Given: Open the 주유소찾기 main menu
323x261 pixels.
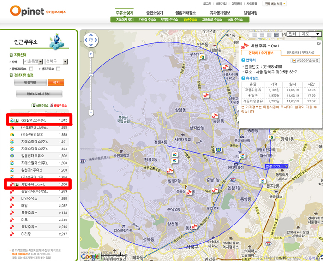Looking at the screenshot, I should (x=125, y=13).
